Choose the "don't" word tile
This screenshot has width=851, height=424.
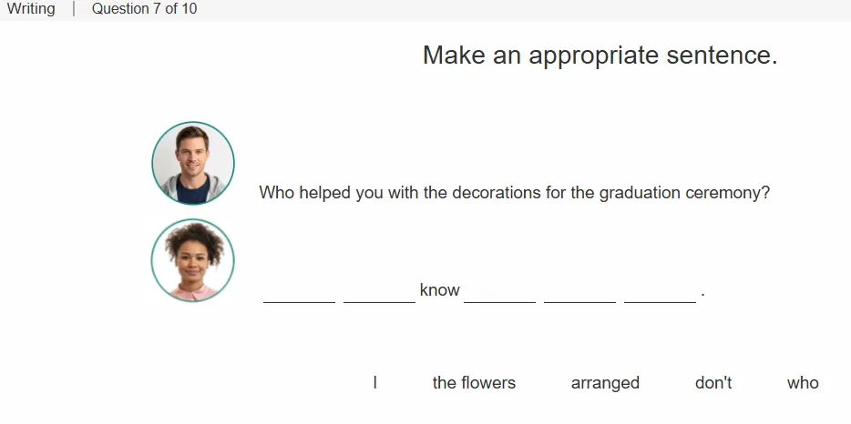click(713, 383)
